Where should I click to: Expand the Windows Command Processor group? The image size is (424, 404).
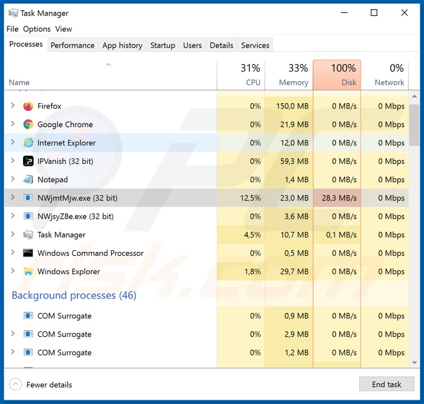coord(13,252)
